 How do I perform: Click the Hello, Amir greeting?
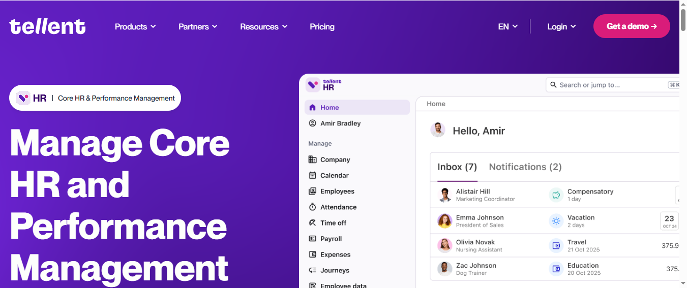pos(479,131)
